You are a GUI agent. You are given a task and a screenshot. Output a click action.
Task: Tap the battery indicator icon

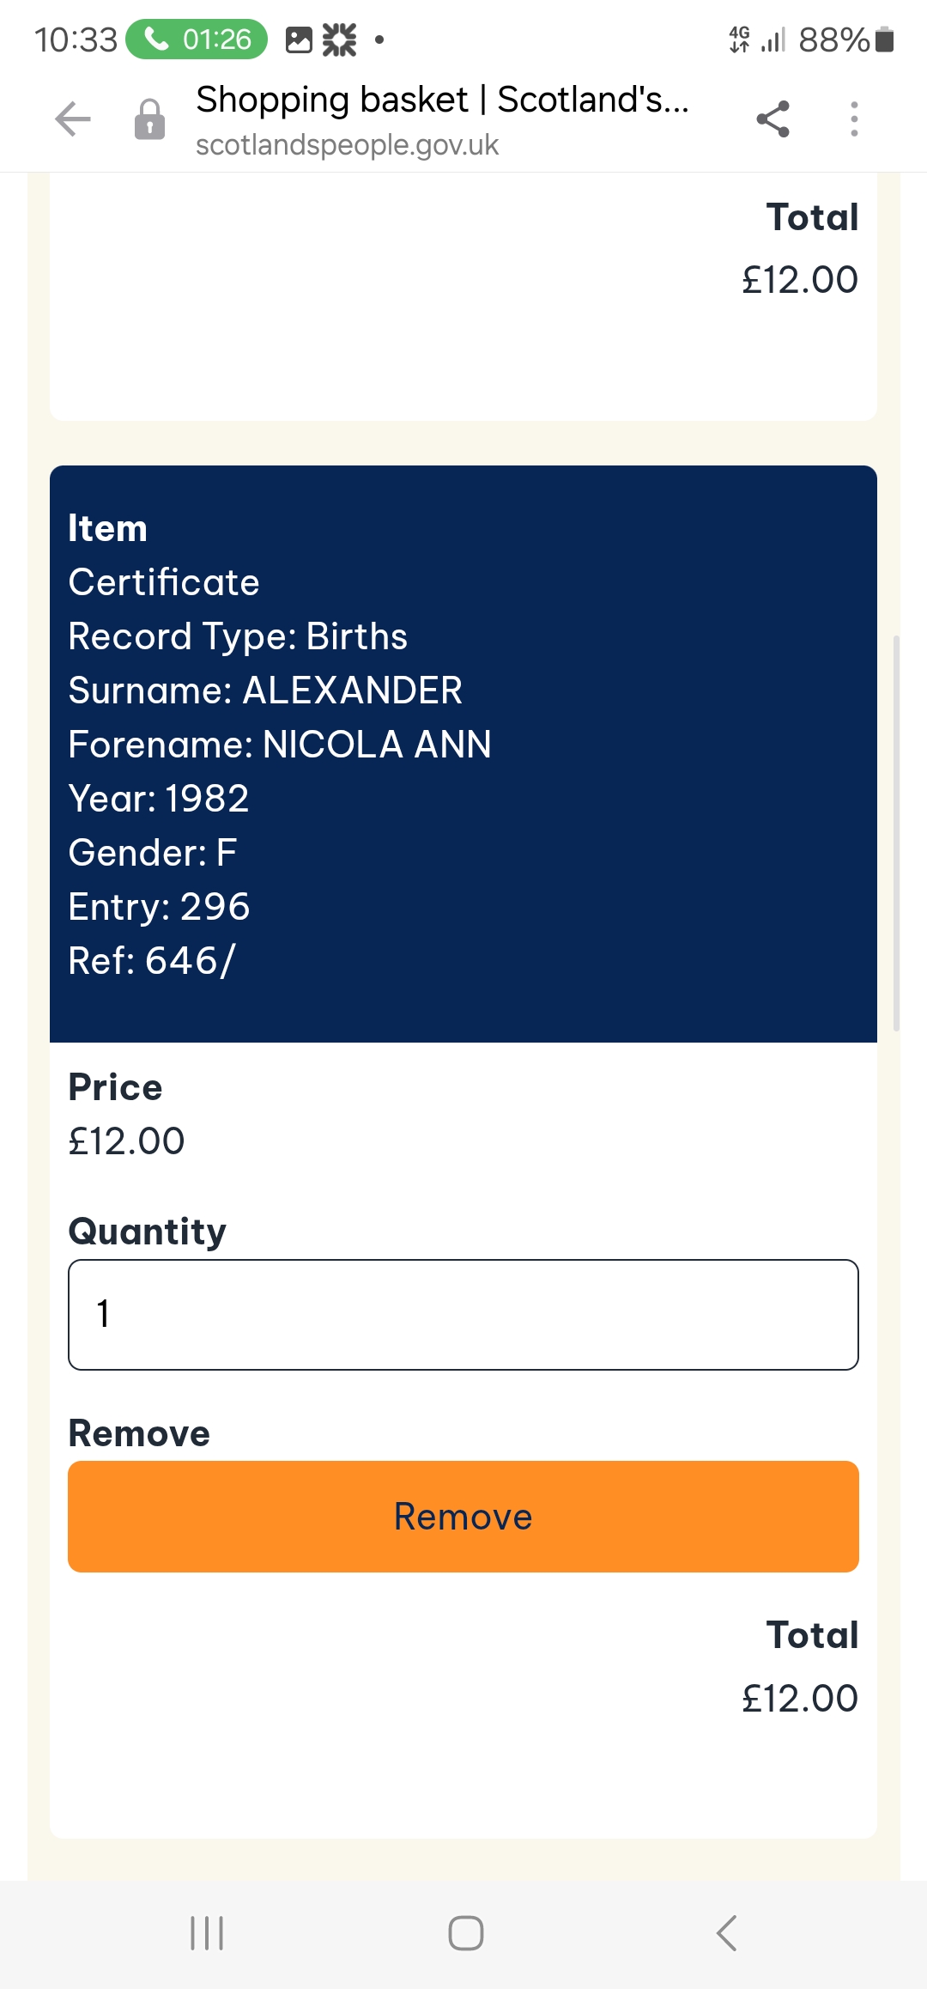[885, 40]
